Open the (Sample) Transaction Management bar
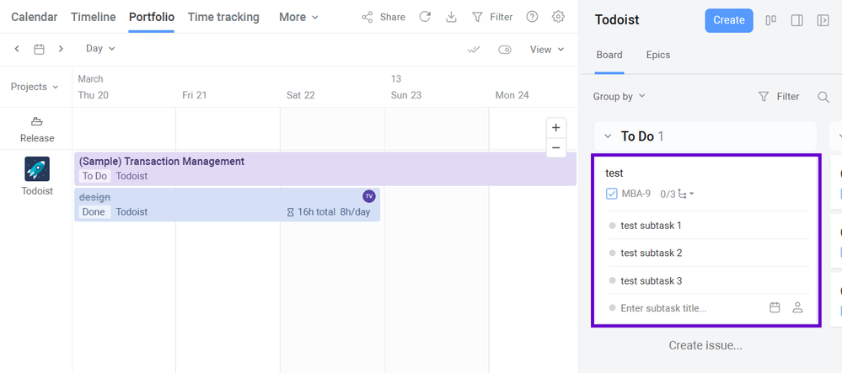Screen dimensions: 842x373 click(324, 168)
